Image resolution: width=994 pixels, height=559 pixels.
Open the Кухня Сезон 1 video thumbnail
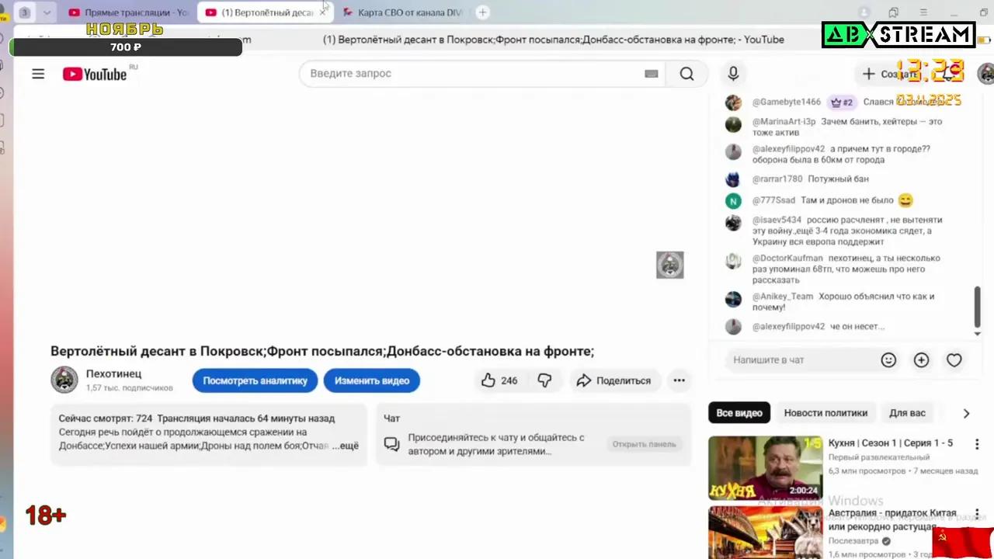tap(765, 467)
